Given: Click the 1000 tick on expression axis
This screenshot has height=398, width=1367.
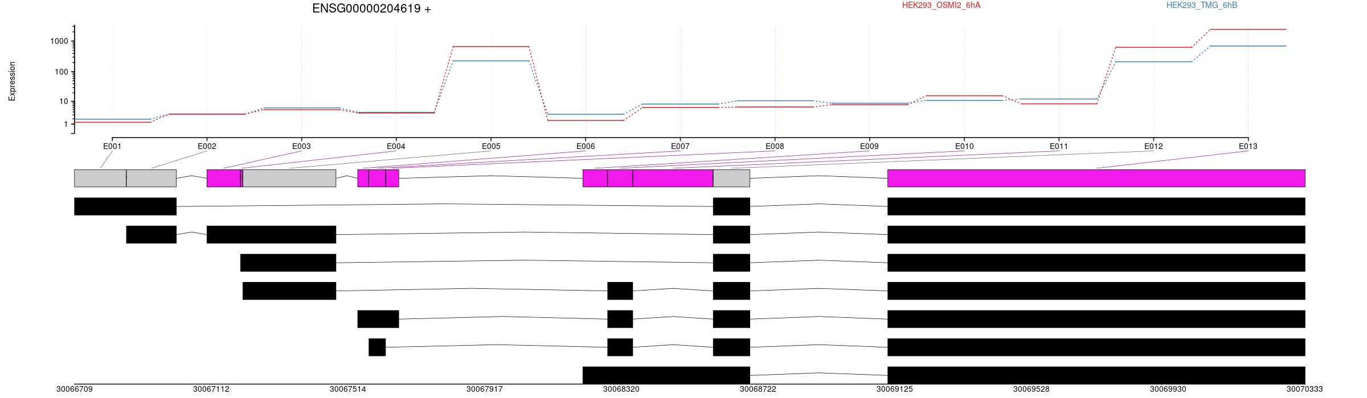Looking at the screenshot, I should coord(59,41).
